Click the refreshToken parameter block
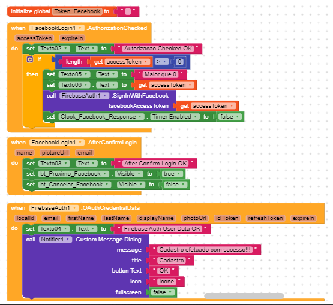 click(265, 218)
